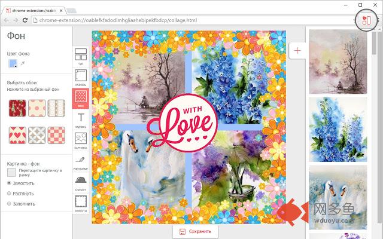Screen dimensions: 383x239
Task: Select the Замостить radio option
Action: pyautogui.click(x=10, y=183)
